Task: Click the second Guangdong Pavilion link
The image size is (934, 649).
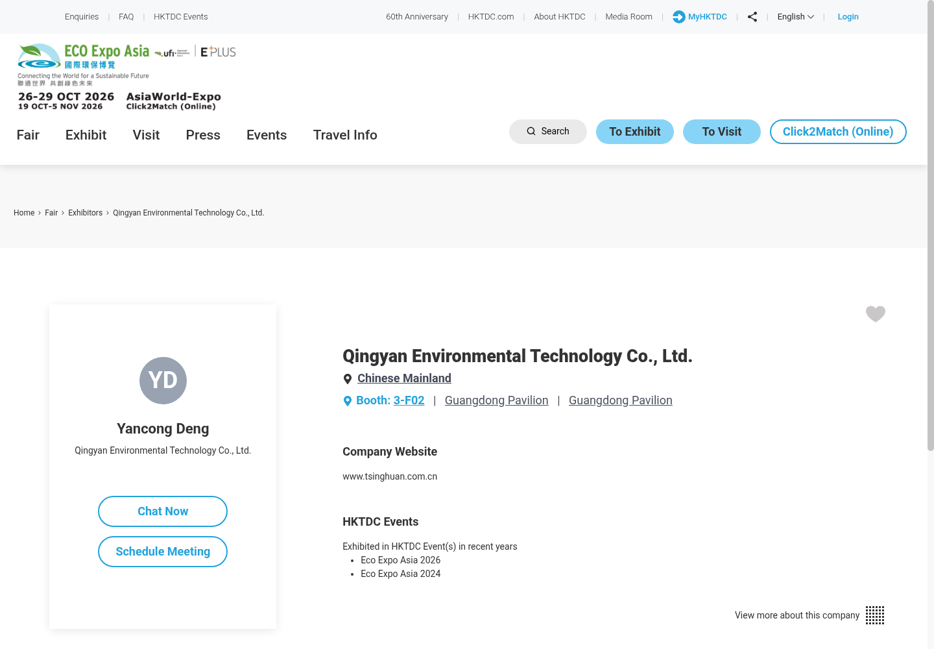Action: [x=621, y=400]
